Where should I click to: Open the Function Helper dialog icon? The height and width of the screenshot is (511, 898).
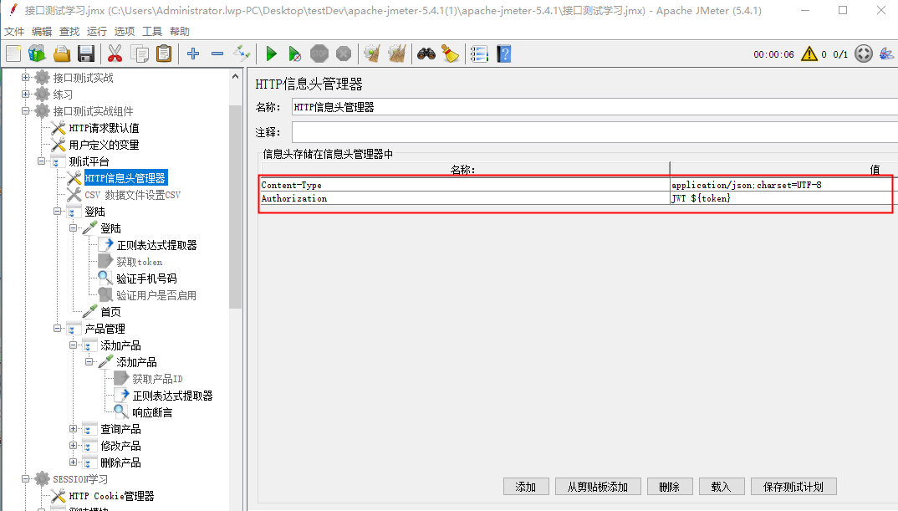[479, 54]
